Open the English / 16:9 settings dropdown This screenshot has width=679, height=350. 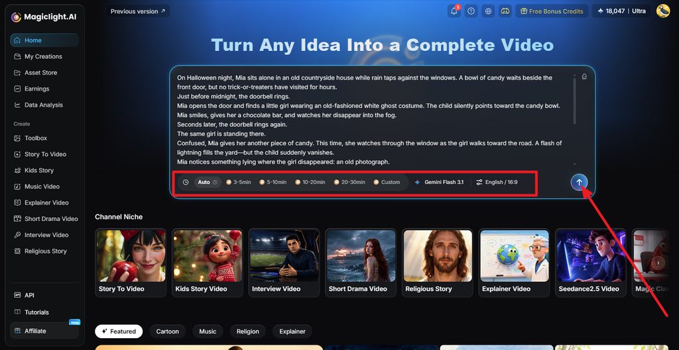pyautogui.click(x=497, y=183)
